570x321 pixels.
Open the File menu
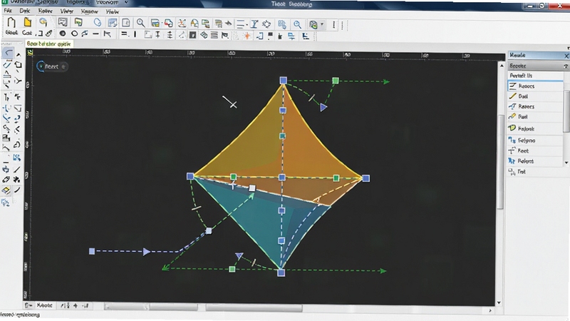point(8,11)
